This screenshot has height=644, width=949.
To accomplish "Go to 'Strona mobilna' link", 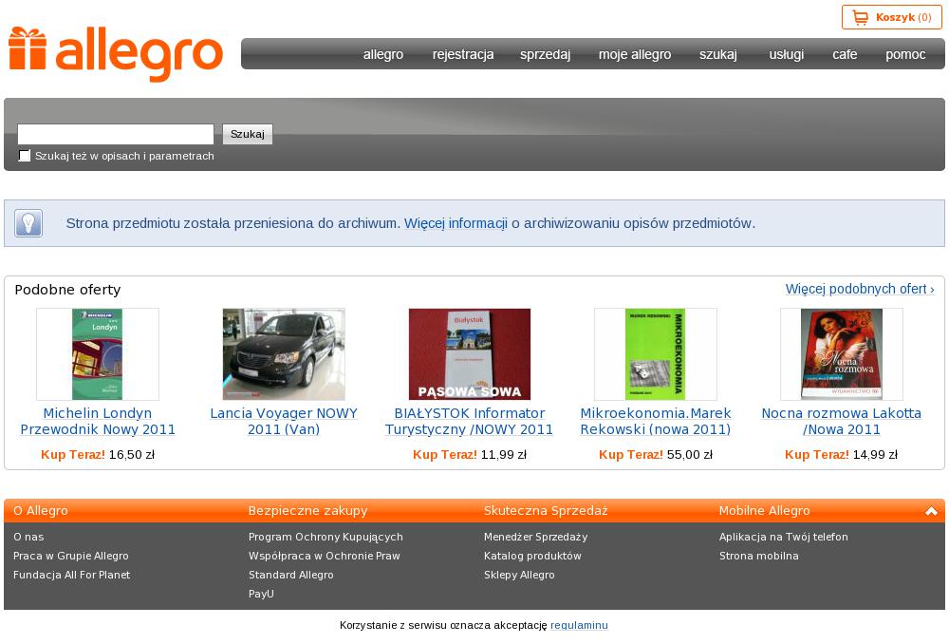I will 759,556.
